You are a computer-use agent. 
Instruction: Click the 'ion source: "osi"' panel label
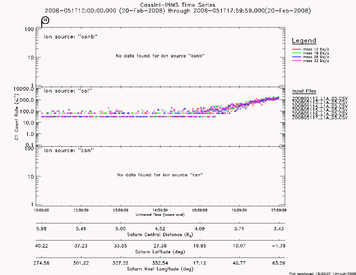point(68,91)
